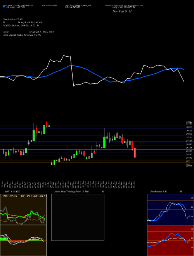
Task: Select the 'ADX: 22.08 +DY: 19.7 -DY: 30.87' readout
Action: (24, 196)
